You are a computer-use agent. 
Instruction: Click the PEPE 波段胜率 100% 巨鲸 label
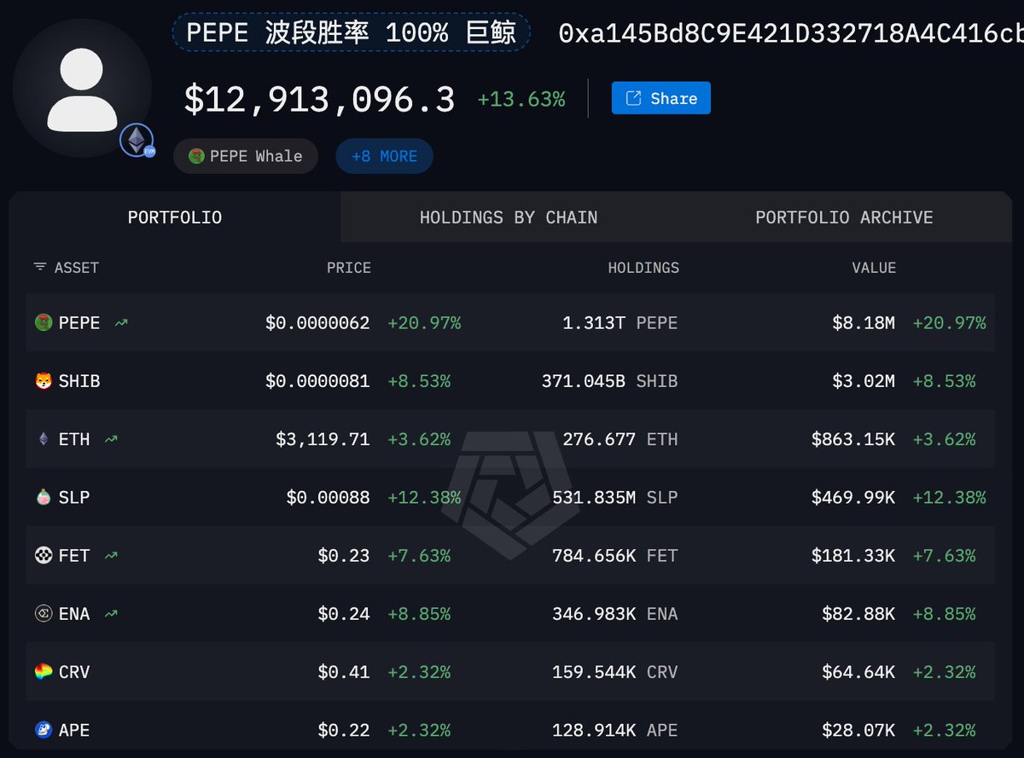coord(351,33)
